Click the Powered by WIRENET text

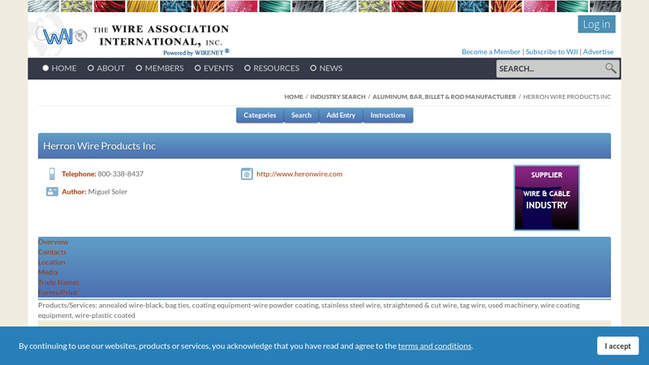(196, 53)
